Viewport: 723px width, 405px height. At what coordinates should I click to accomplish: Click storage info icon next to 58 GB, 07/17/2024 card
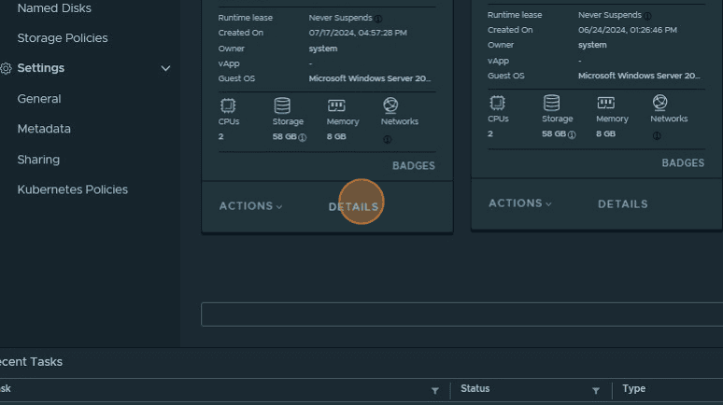[302, 137]
